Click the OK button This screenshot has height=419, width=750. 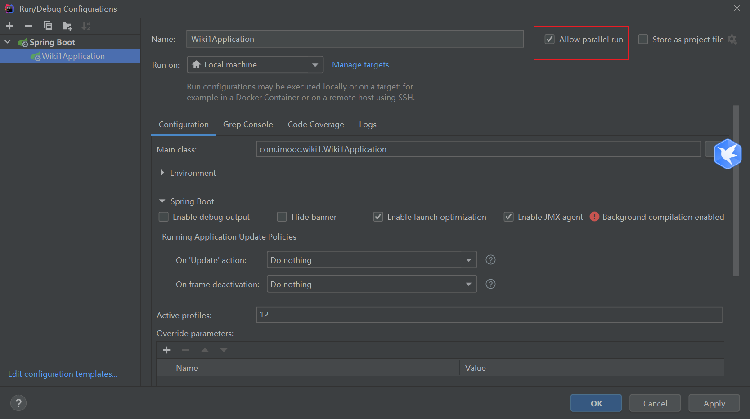click(x=596, y=403)
